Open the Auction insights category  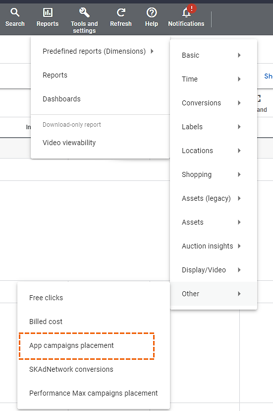pos(214,246)
